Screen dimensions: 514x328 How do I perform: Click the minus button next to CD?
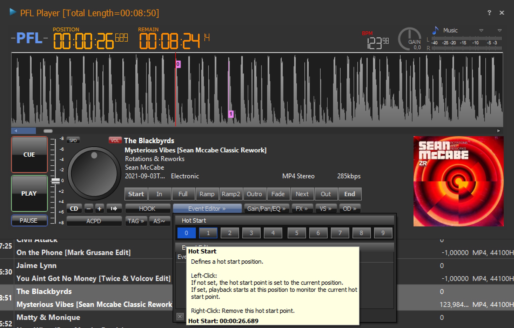pos(89,209)
